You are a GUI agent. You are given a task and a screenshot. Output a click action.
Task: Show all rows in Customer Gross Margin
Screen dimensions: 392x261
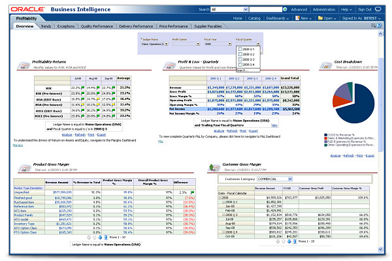(295, 241)
